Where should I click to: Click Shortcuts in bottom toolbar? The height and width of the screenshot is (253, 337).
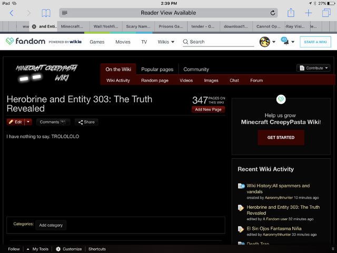97,249
